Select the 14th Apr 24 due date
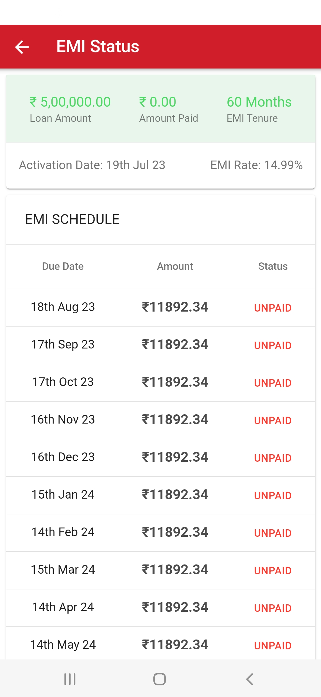321x697 pixels. tap(63, 607)
